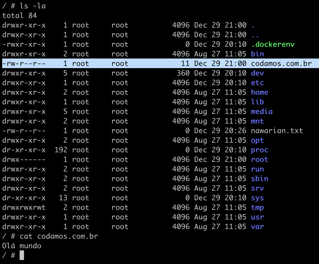Select the root directory name in listing
The height and width of the screenshot is (264, 319).
[x=259, y=159]
